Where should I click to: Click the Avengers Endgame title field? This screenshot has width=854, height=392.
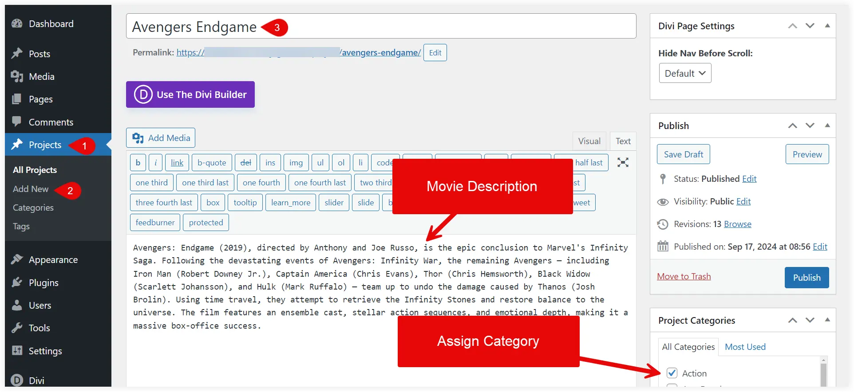click(x=381, y=26)
